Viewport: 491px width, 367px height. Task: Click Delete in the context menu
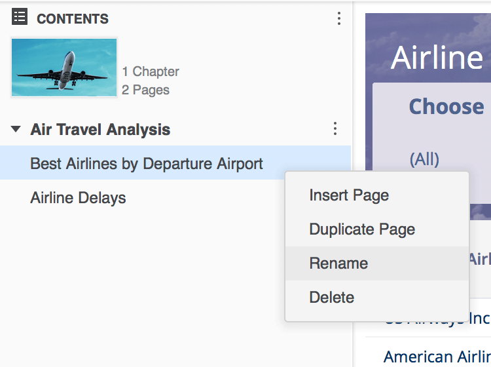click(x=331, y=298)
